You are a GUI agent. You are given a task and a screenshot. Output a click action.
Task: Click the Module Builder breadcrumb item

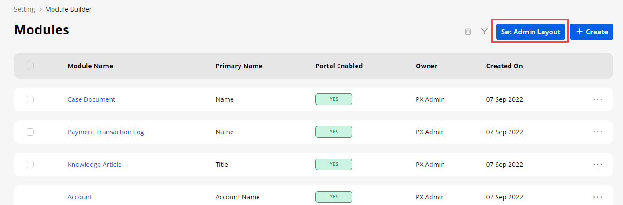click(68, 9)
